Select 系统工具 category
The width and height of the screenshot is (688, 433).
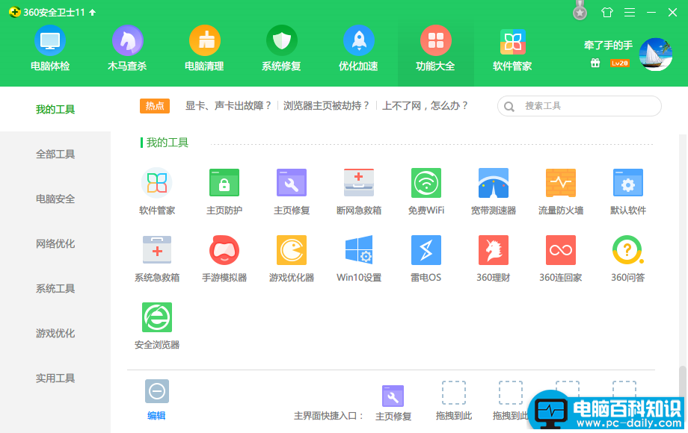pyautogui.click(x=55, y=288)
